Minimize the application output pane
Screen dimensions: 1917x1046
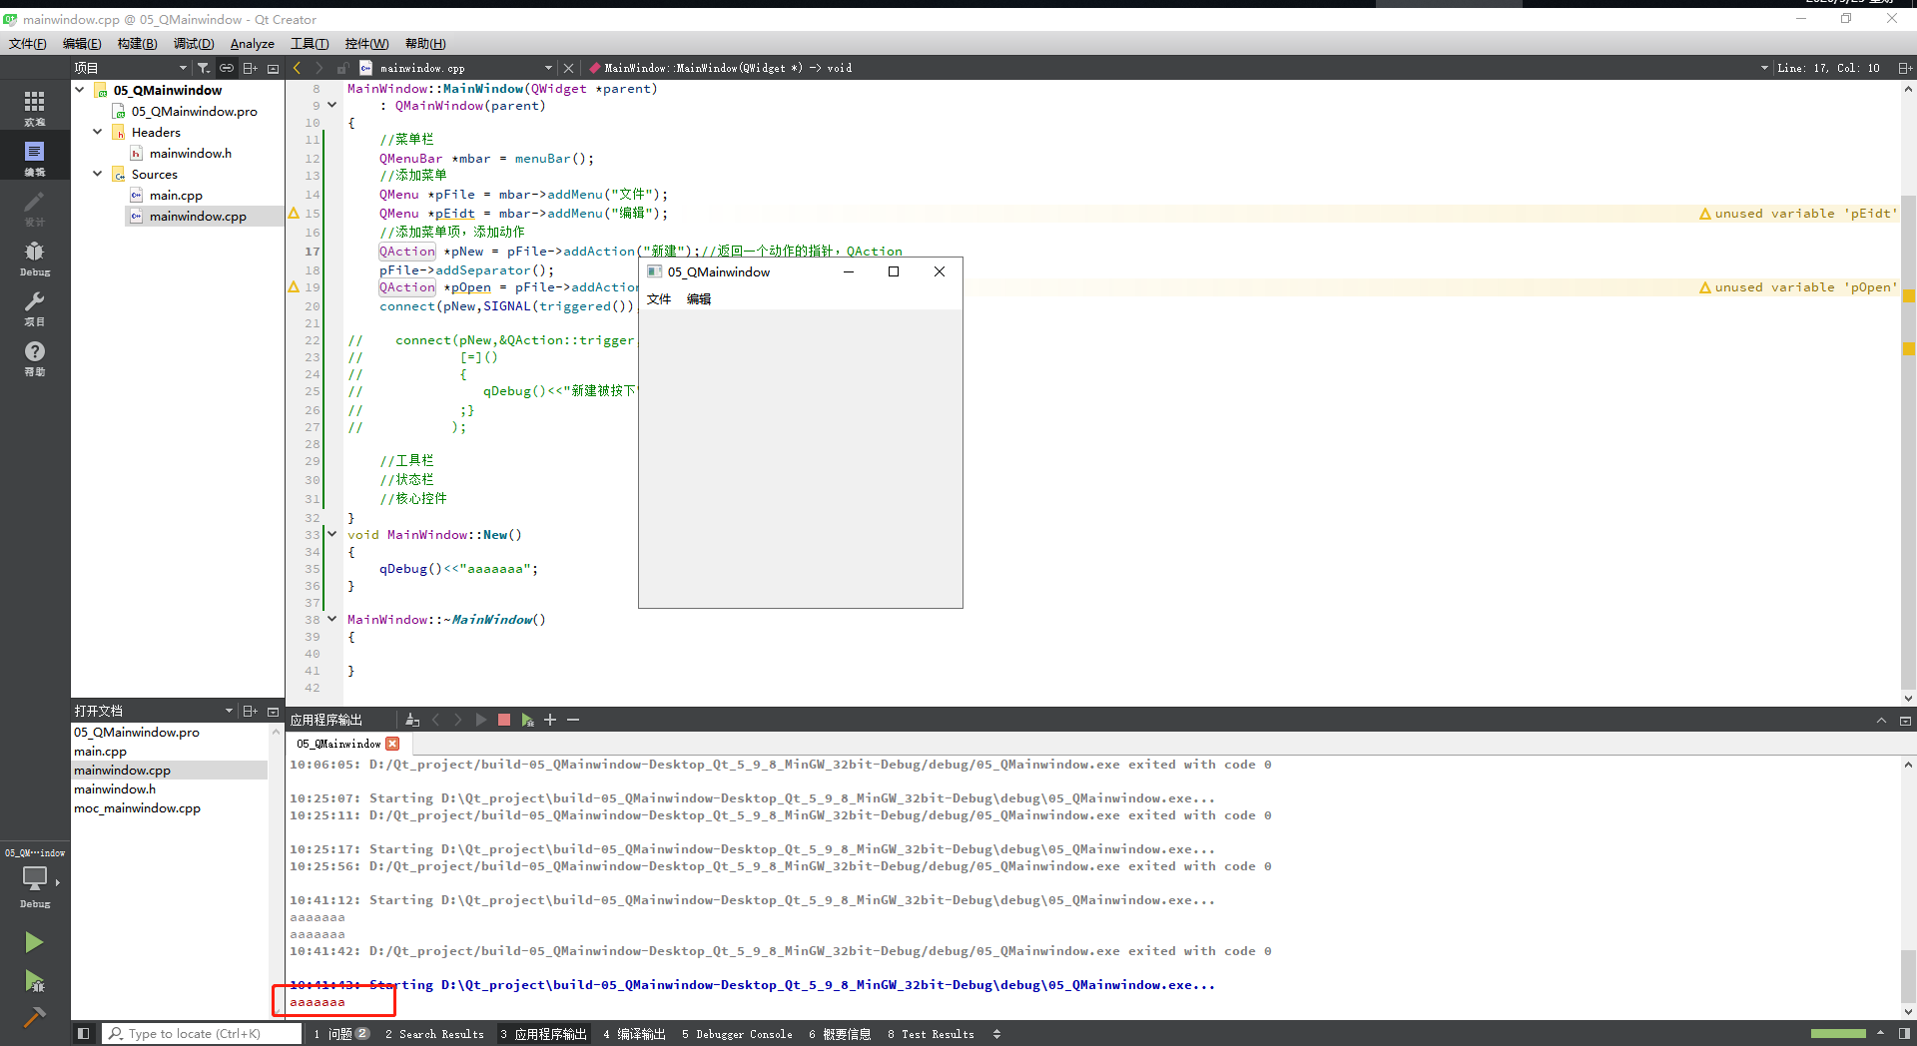[x=1904, y=720]
